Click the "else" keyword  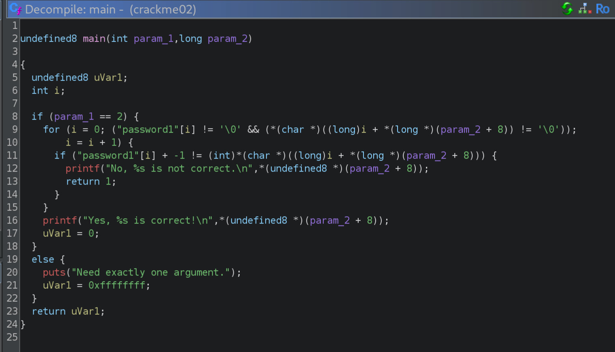43,260
